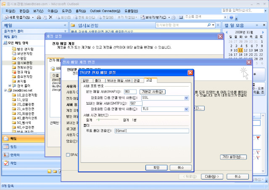Click the 기타 설정 button

233,157
